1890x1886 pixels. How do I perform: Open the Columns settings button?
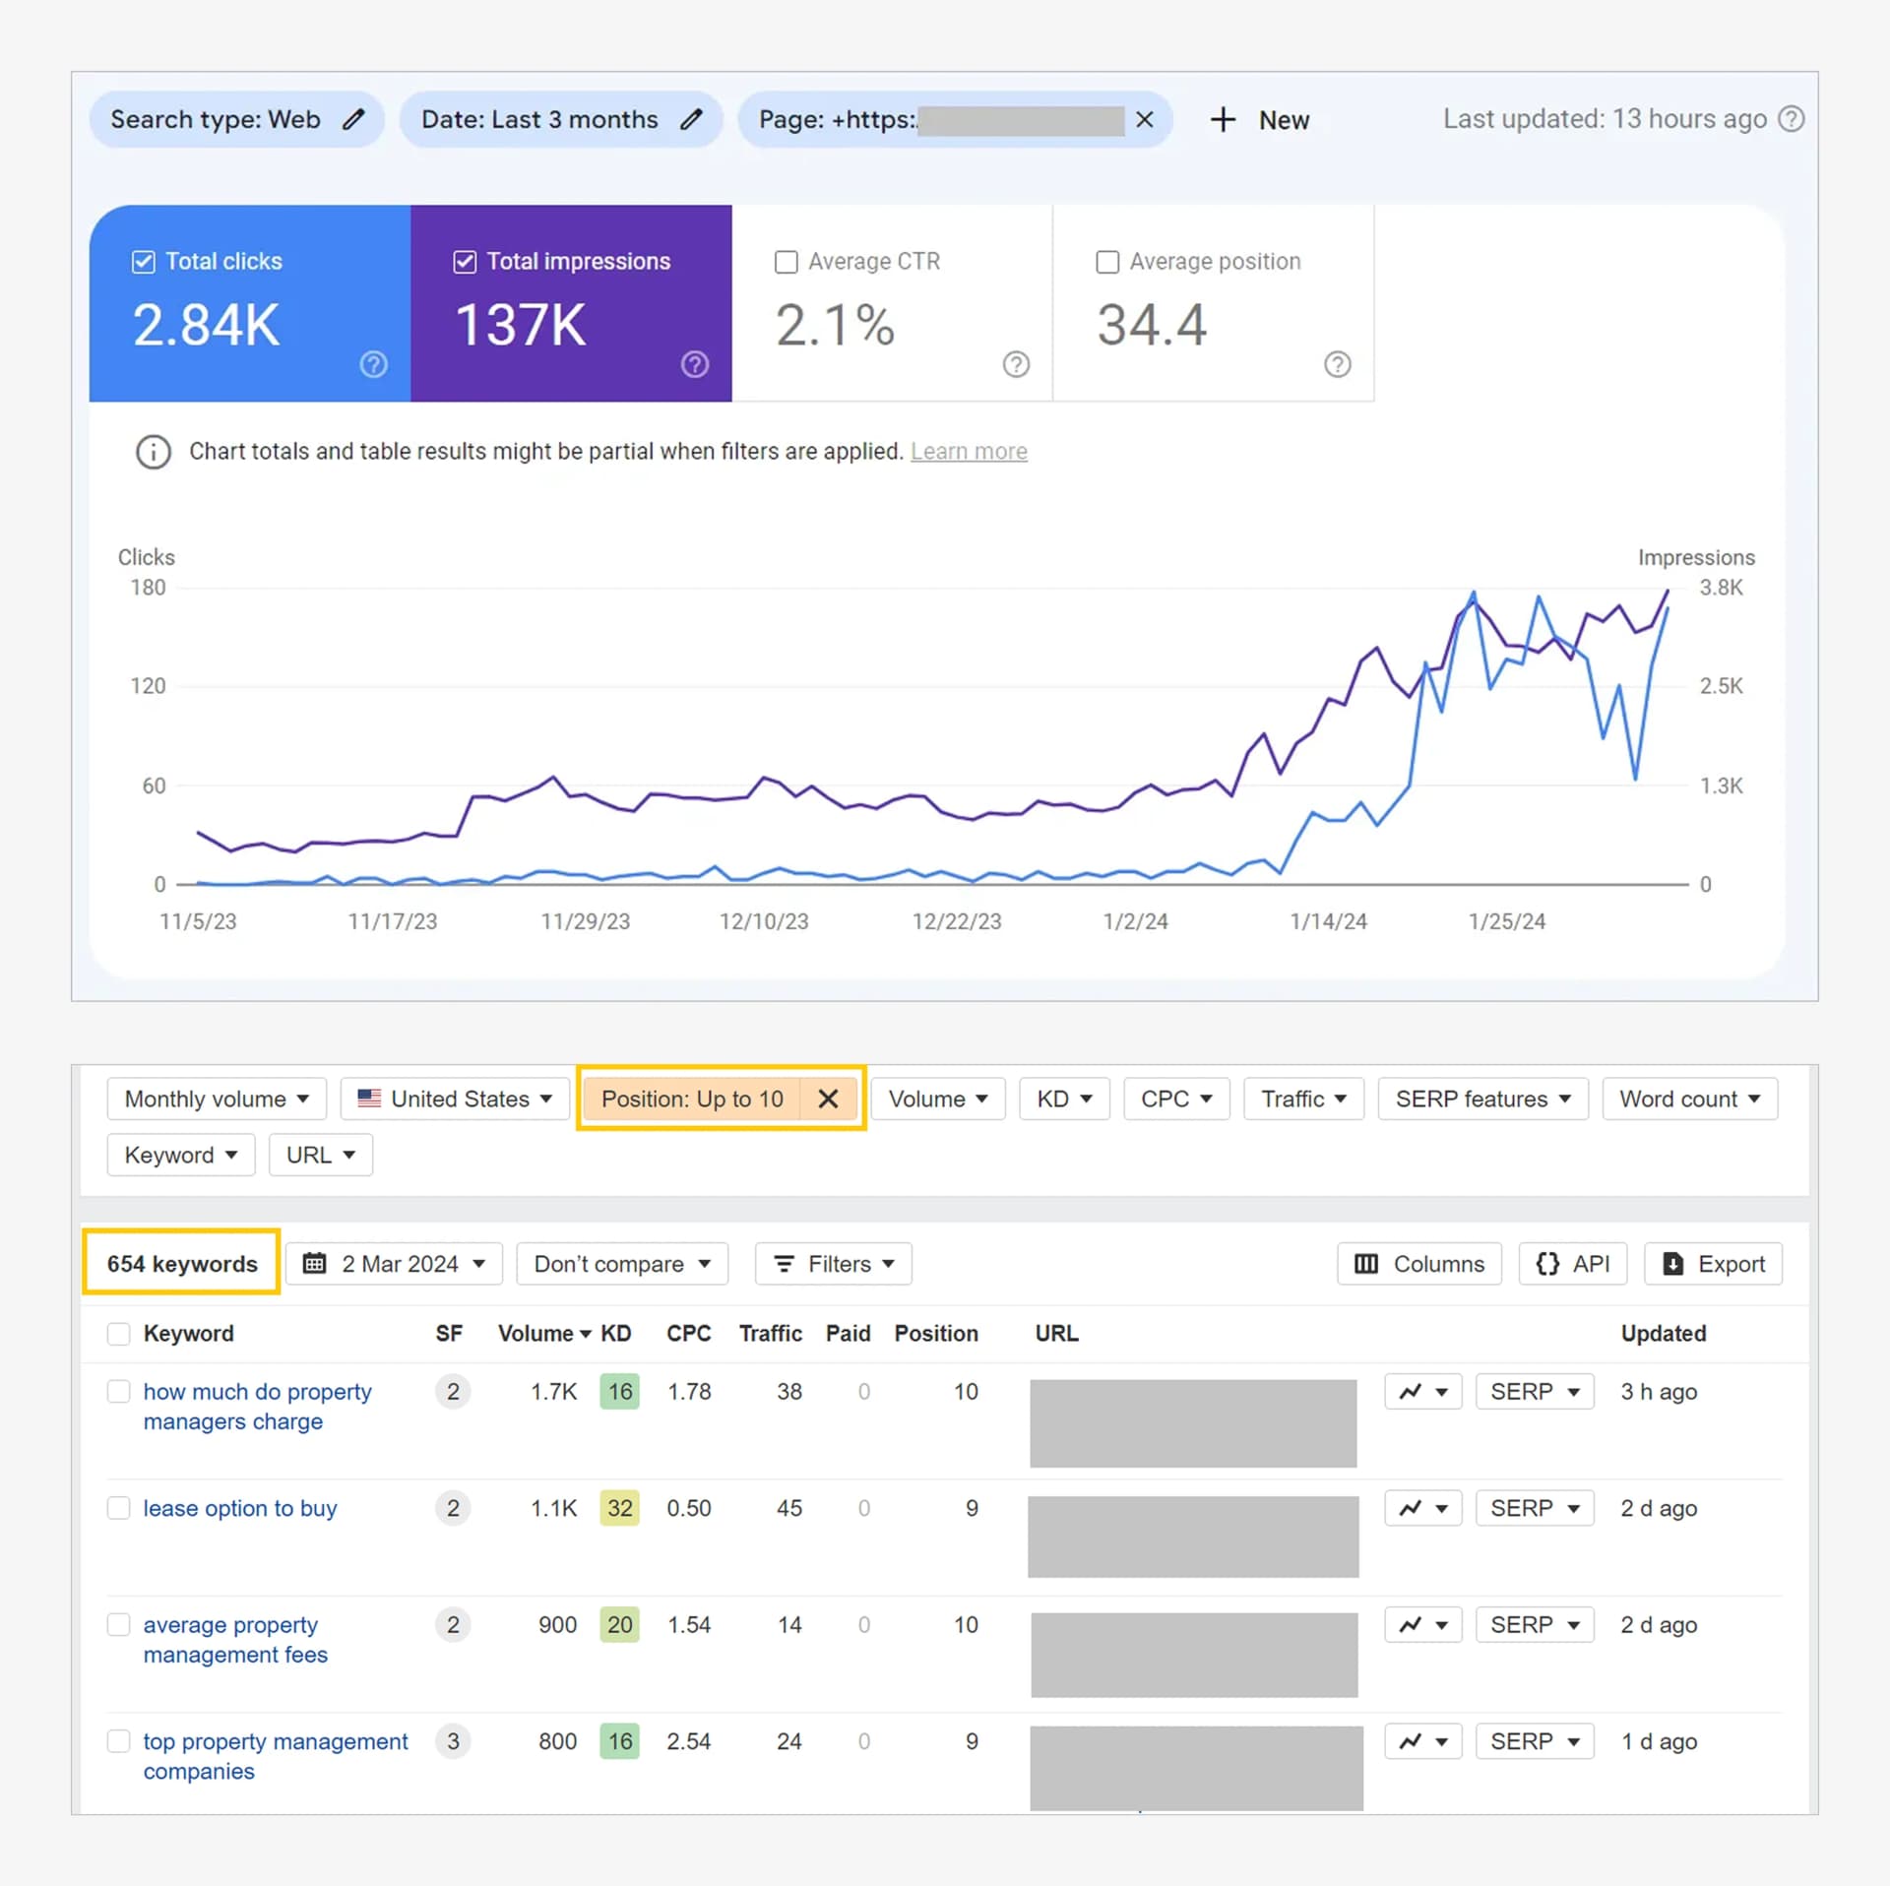point(1418,1264)
